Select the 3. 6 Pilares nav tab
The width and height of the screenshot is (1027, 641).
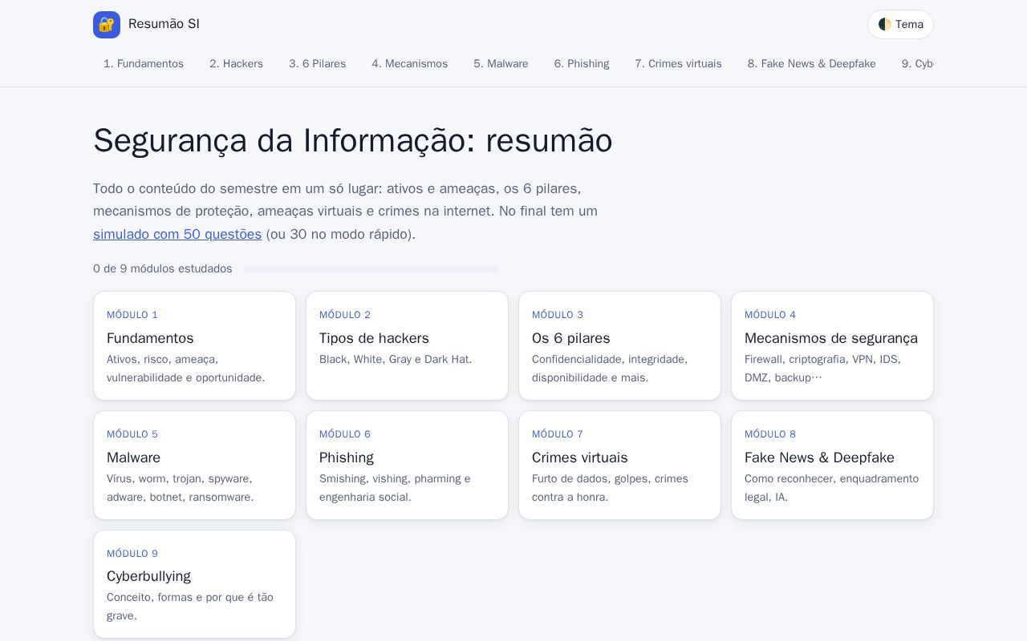pos(318,64)
